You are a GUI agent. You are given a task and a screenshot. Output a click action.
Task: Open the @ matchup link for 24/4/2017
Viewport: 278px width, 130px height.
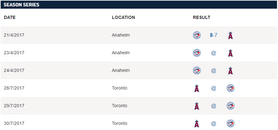point(214,71)
